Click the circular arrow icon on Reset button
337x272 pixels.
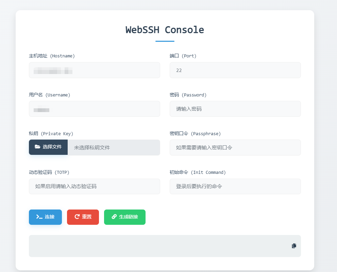point(77,217)
